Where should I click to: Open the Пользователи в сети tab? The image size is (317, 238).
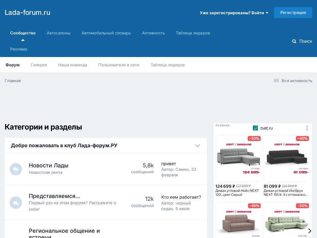pos(119,65)
